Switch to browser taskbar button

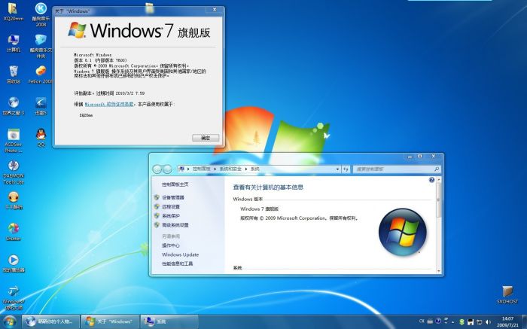pyautogui.click(x=51, y=322)
